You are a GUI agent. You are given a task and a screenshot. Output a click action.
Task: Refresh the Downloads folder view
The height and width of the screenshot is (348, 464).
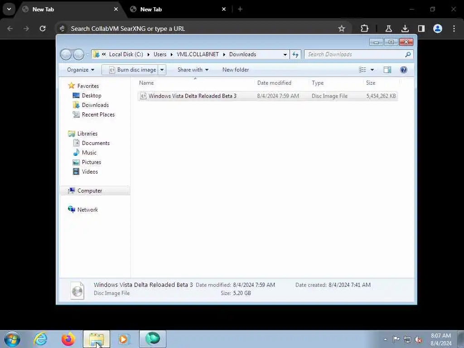click(x=295, y=54)
